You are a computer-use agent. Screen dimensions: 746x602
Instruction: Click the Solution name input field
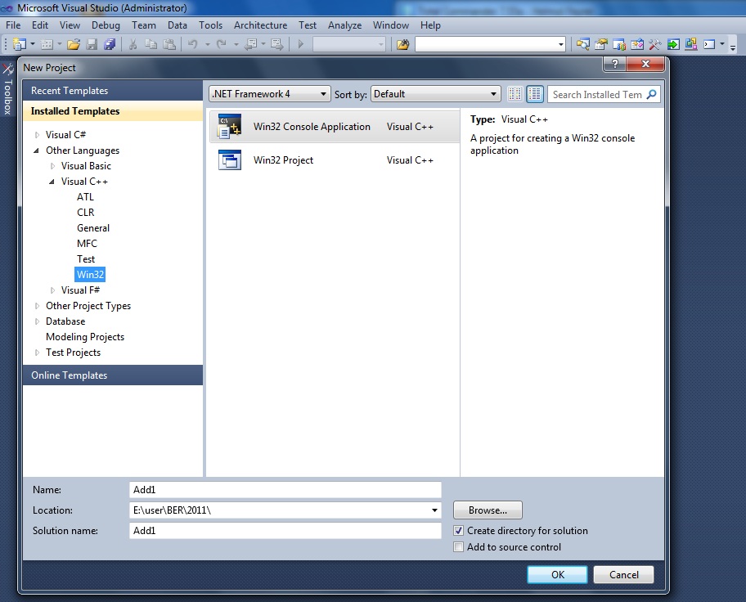pos(285,531)
